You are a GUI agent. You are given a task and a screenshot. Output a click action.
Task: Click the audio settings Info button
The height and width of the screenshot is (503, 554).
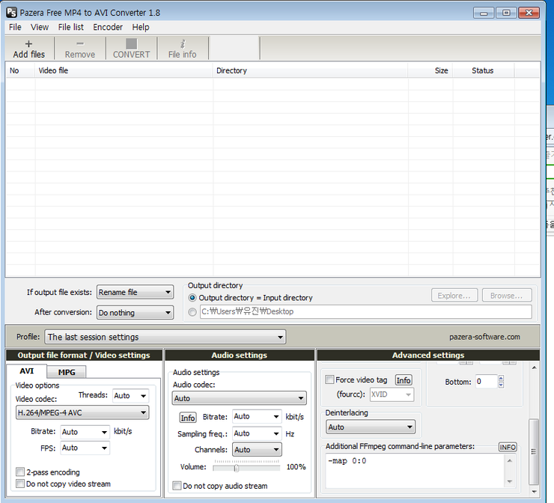(188, 418)
